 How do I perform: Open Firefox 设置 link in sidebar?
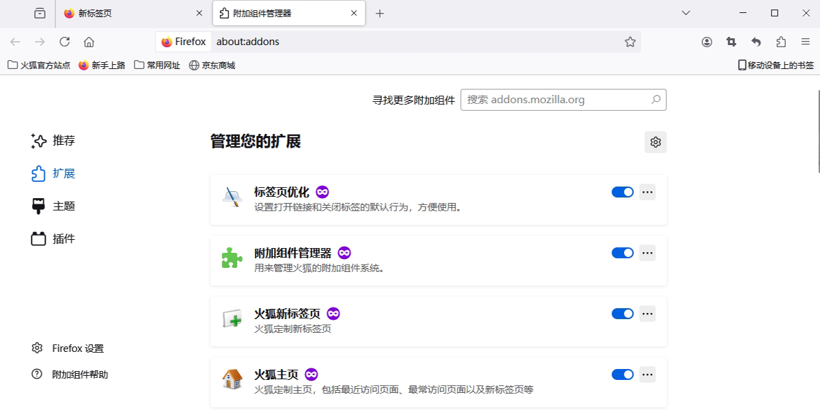click(x=68, y=348)
